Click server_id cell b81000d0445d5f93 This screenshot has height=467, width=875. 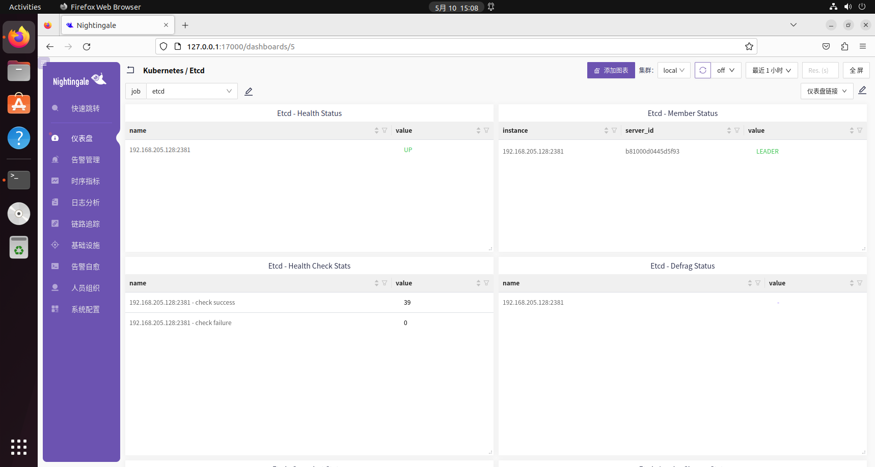point(652,152)
